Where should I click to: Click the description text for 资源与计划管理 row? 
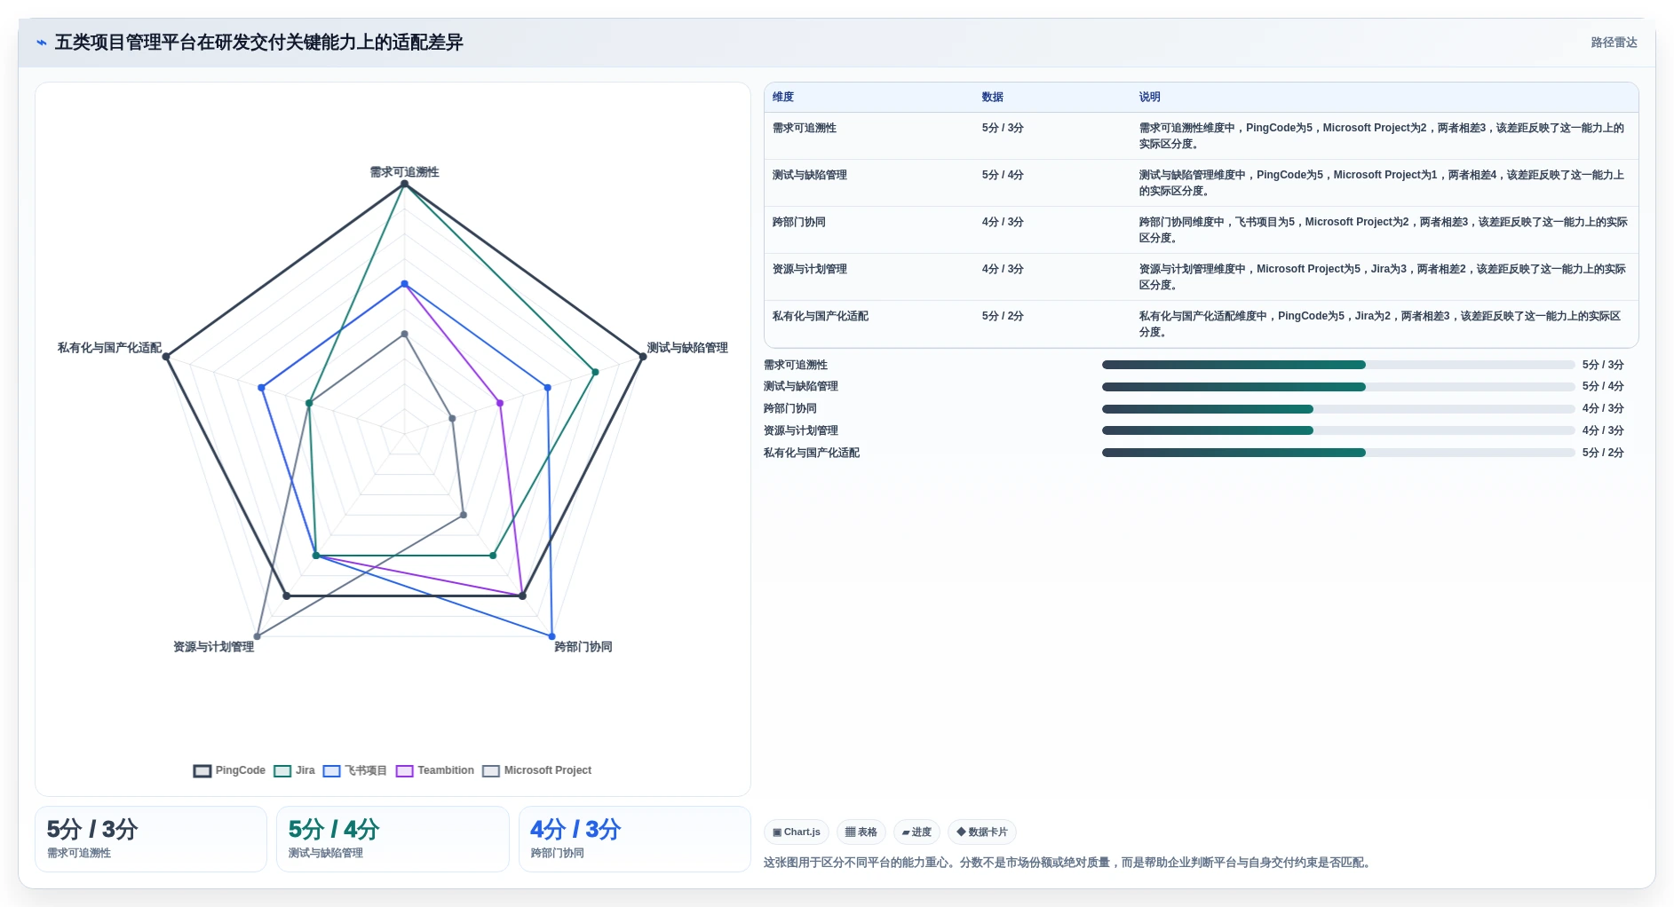pos(1383,277)
